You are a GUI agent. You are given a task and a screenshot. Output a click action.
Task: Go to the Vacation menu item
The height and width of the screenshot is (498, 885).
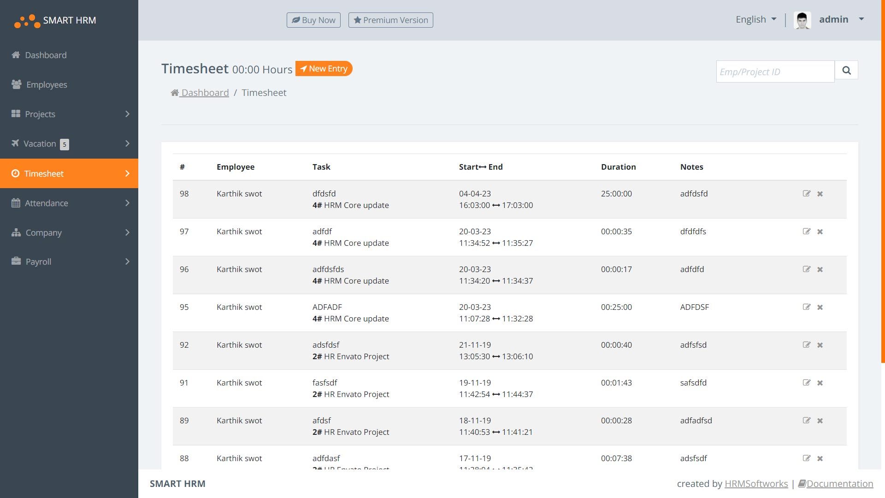40,143
